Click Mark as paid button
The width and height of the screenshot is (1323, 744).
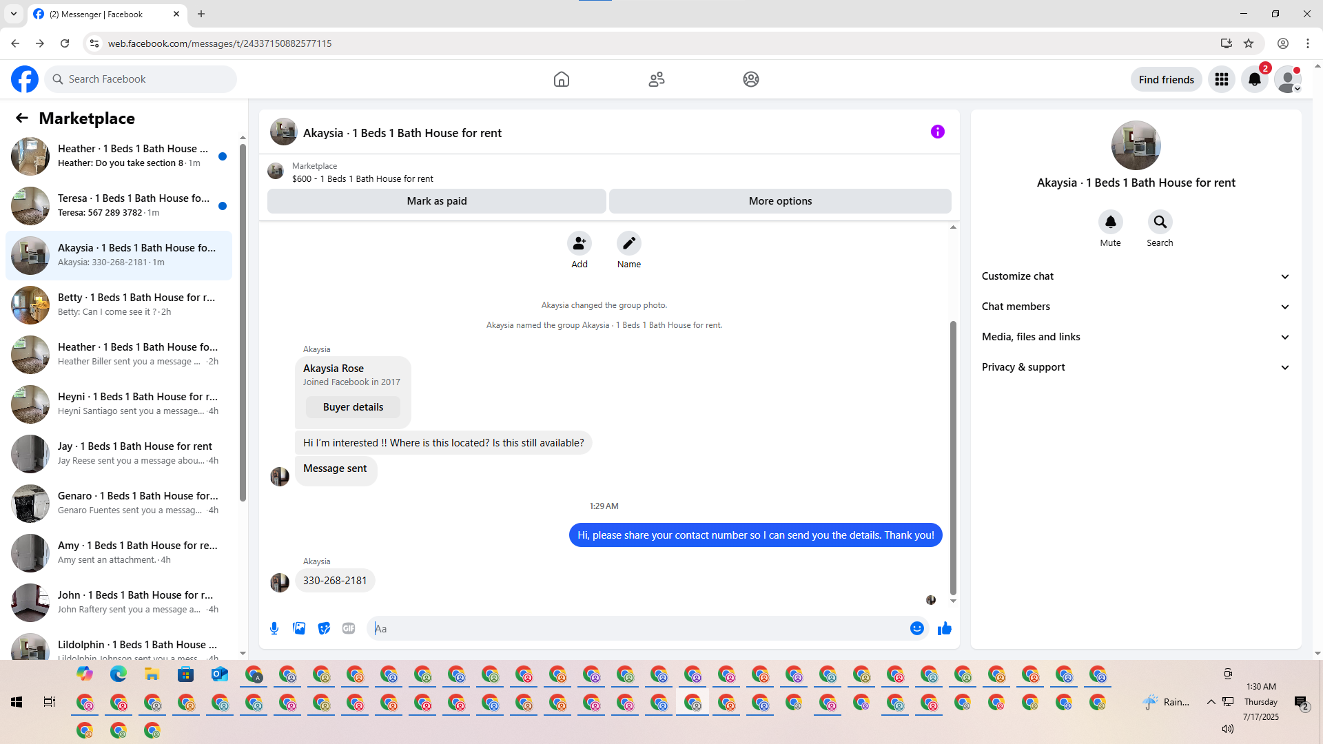click(x=437, y=201)
